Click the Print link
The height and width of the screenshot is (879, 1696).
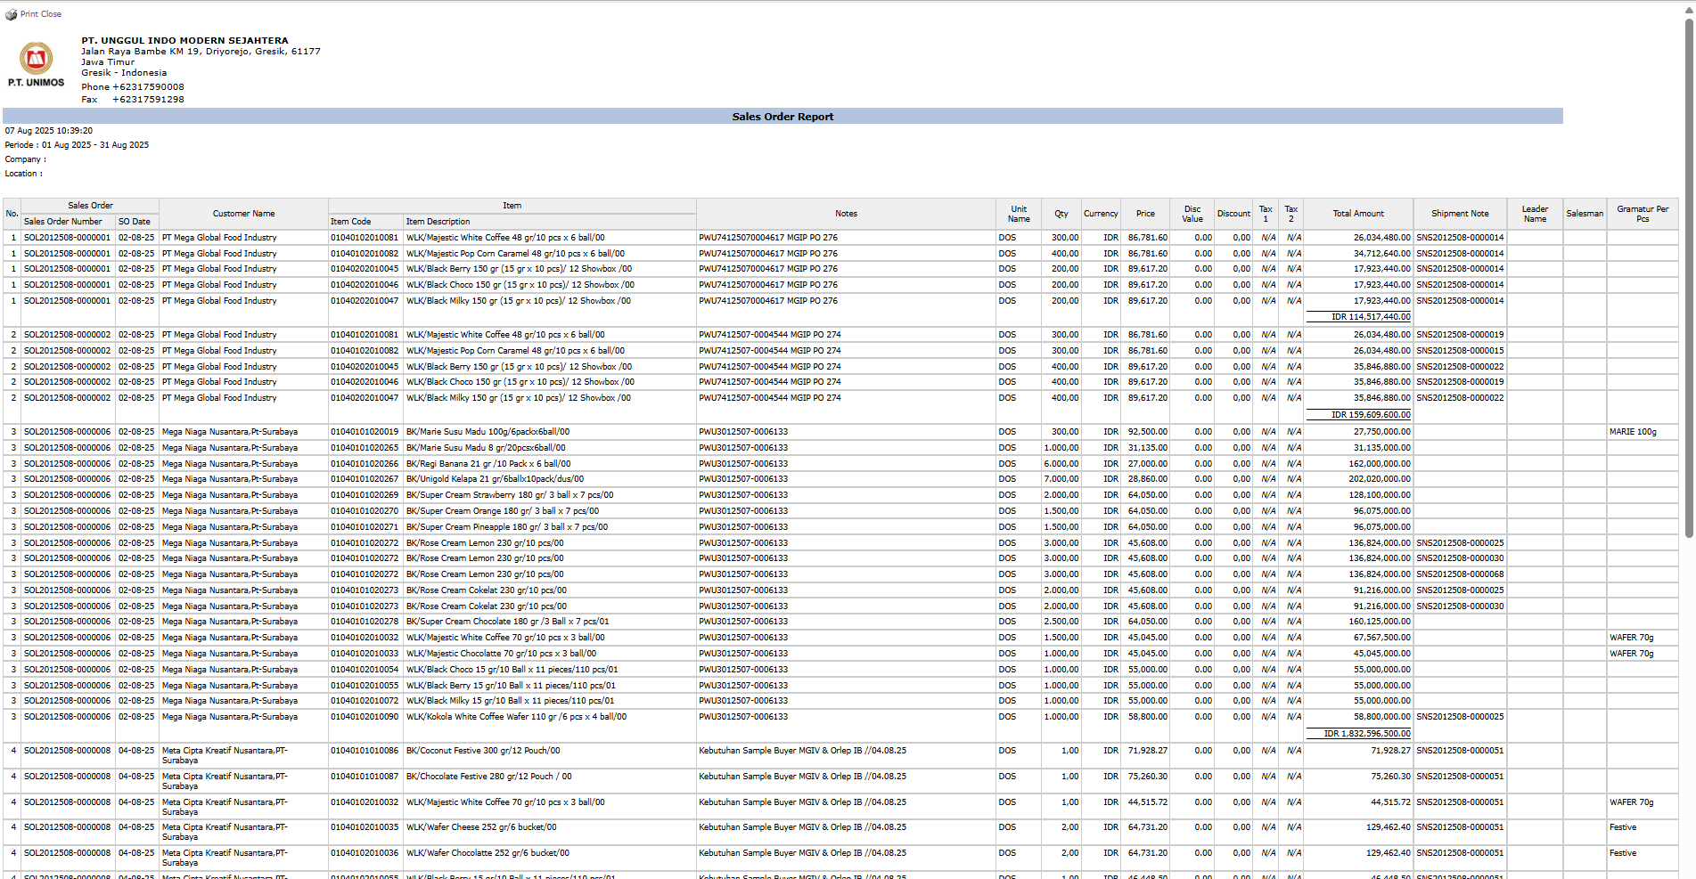pos(29,14)
